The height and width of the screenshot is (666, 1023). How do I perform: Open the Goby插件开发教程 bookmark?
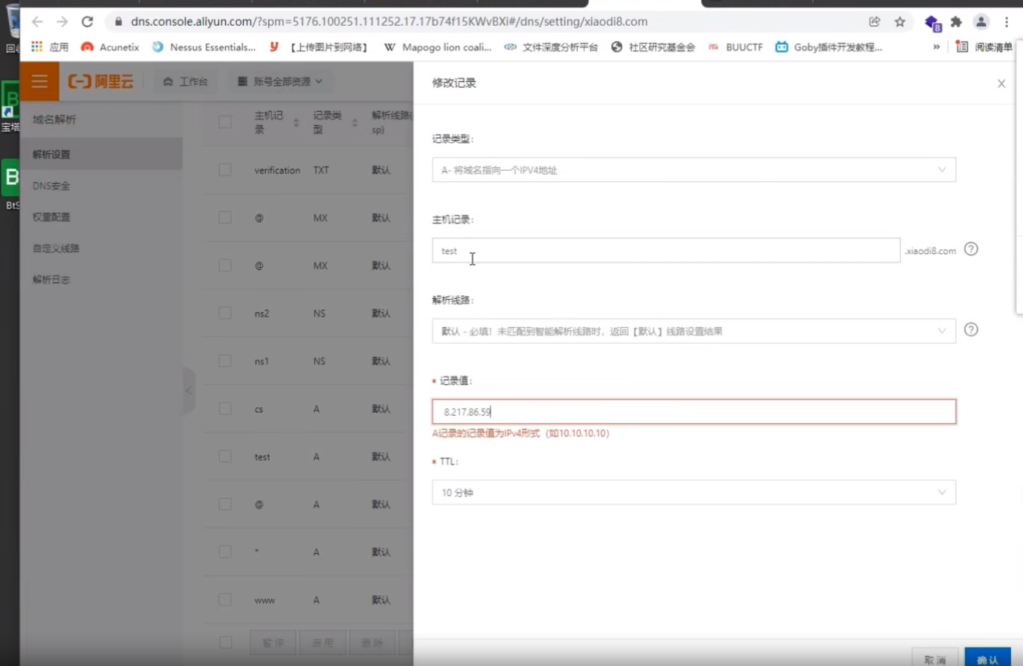828,47
